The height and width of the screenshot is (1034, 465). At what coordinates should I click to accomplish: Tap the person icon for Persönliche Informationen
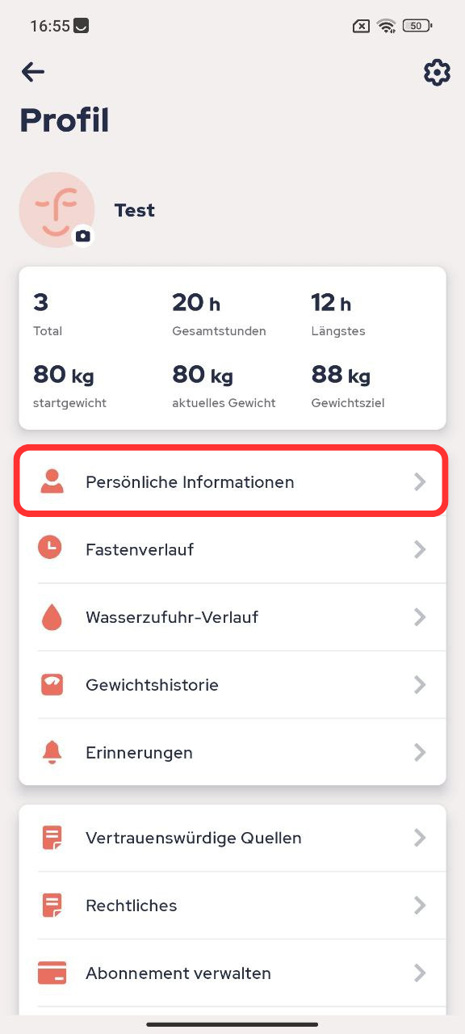click(52, 482)
